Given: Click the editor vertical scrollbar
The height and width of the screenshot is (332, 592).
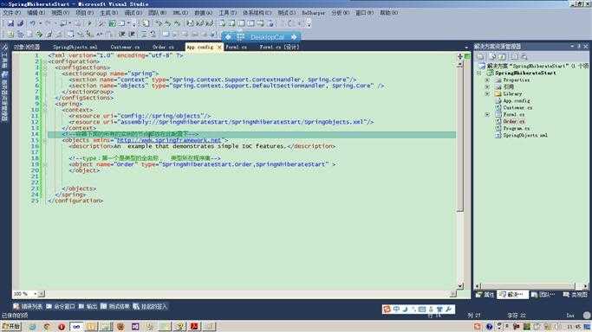Looking at the screenshot, I should [459, 139].
